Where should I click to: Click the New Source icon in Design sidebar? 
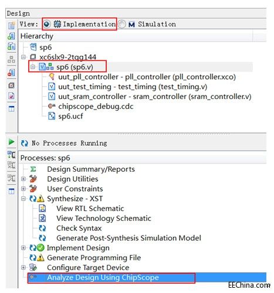(x=11, y=25)
